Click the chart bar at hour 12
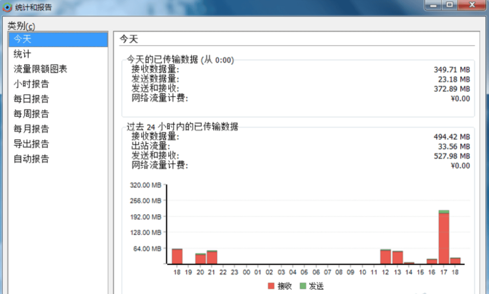 (385, 256)
